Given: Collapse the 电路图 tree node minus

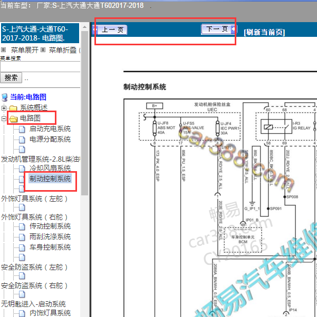Looking at the screenshot, I should [4, 118].
